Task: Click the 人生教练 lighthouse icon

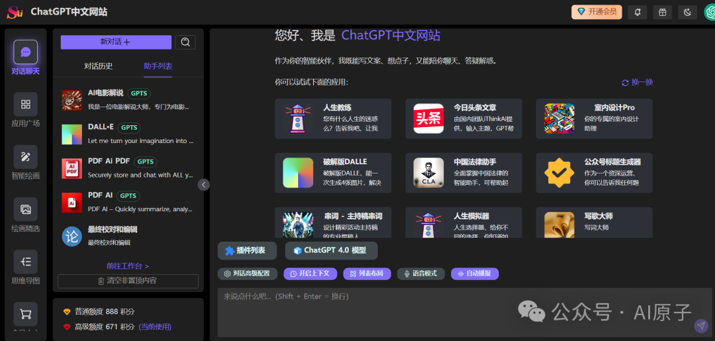Action: pyautogui.click(x=298, y=119)
